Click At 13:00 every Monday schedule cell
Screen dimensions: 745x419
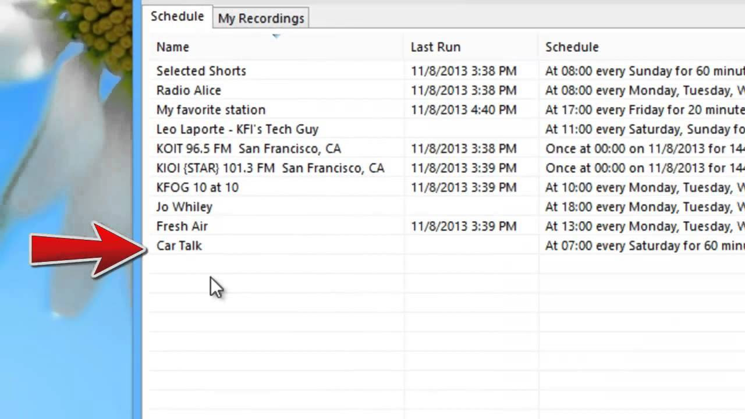coord(645,226)
